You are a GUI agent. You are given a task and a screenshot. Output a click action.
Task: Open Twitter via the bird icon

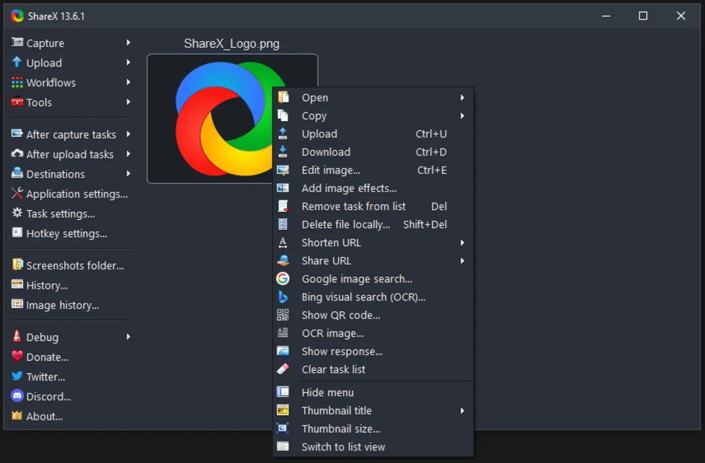coord(17,376)
